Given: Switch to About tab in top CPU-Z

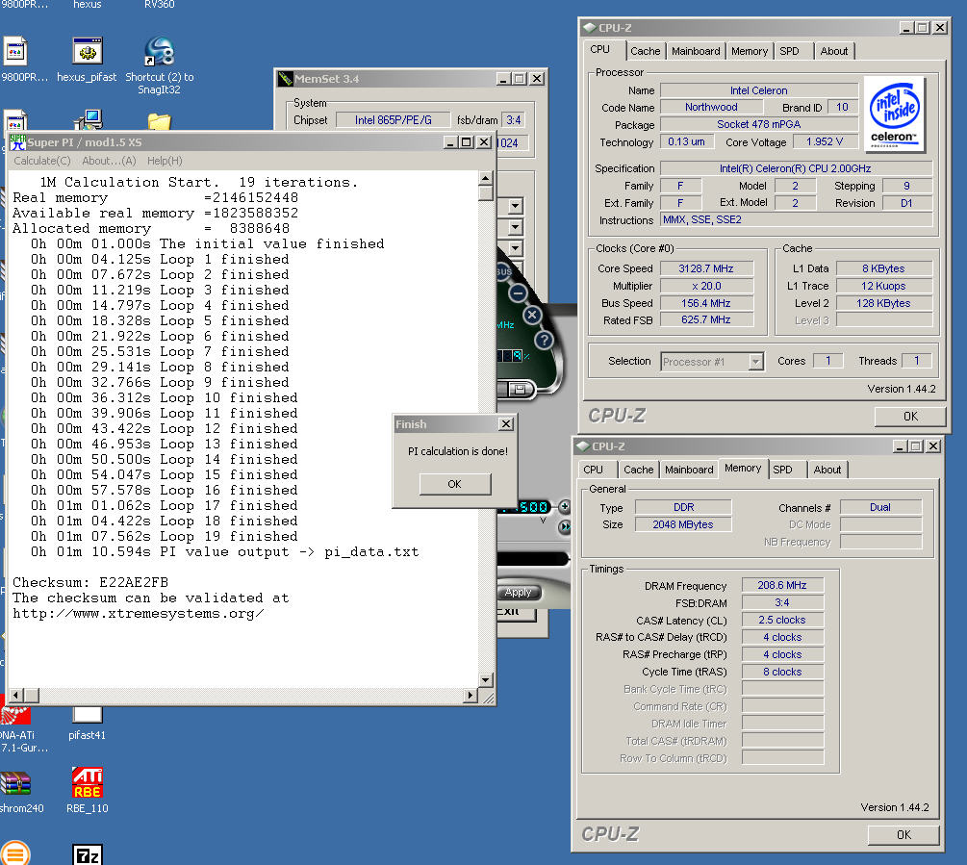Looking at the screenshot, I should point(834,51).
